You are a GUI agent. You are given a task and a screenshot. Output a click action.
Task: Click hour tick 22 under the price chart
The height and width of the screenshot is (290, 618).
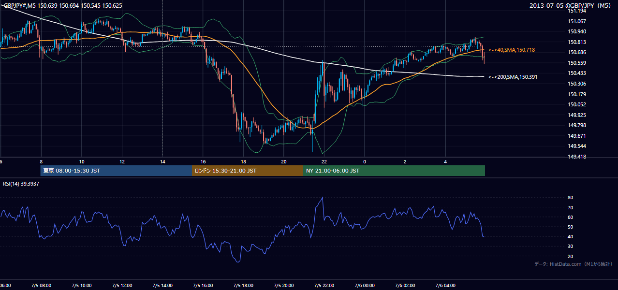click(324, 161)
